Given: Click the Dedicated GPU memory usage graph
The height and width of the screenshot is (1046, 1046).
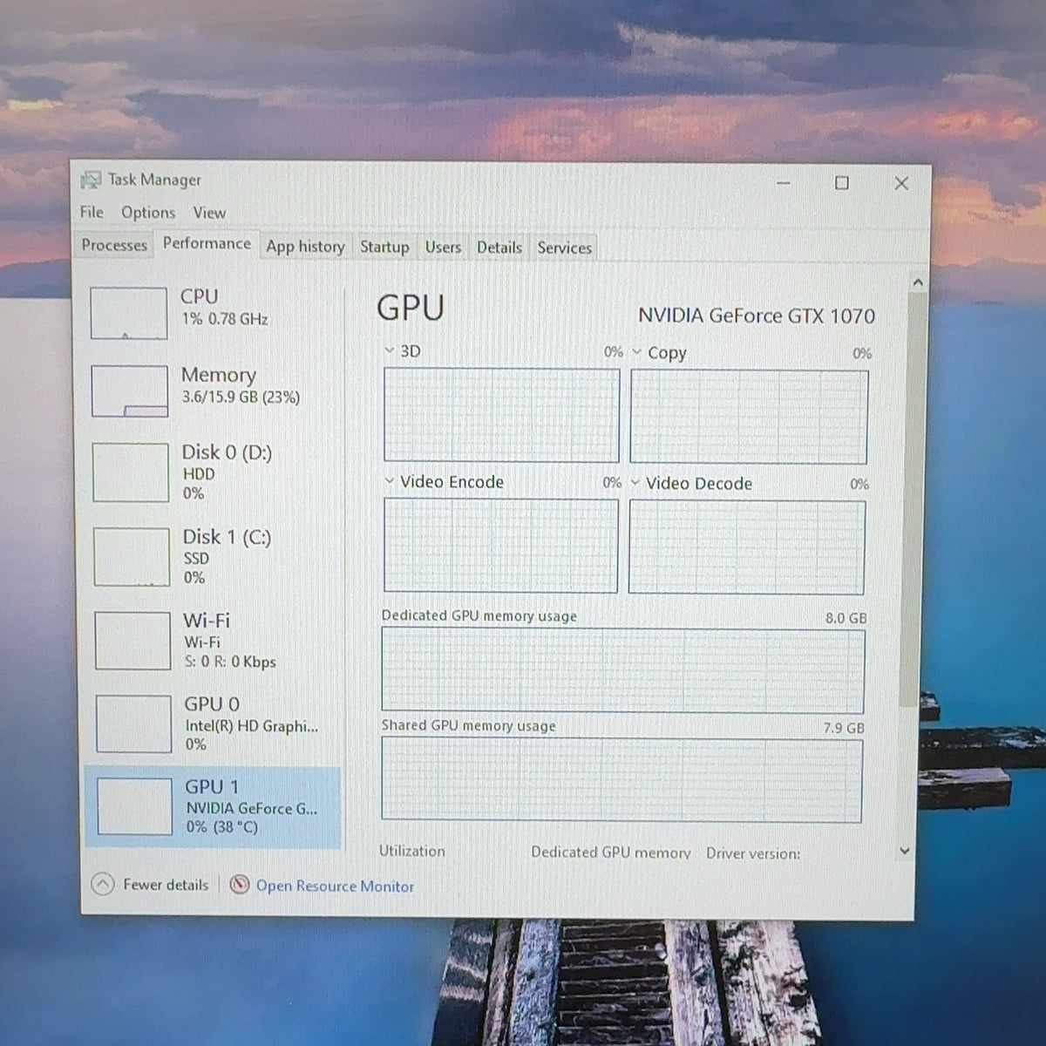Looking at the screenshot, I should pos(623,670).
